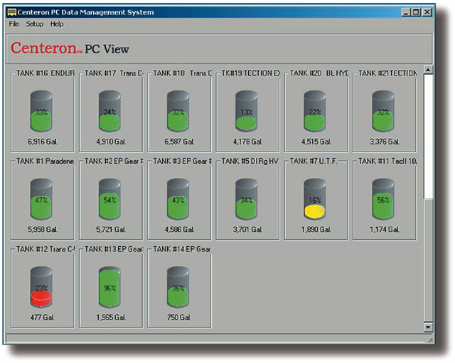Click the window resize grip corner
The image size is (455, 363).
point(429,340)
